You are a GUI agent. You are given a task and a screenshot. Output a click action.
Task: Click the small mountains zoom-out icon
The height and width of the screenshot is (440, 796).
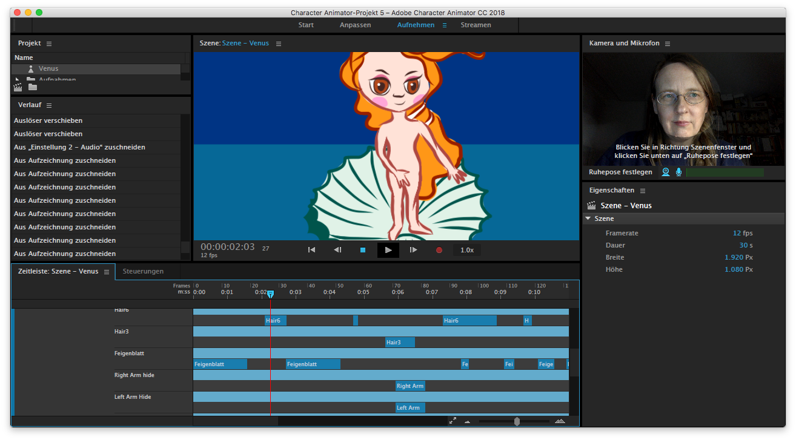(x=467, y=421)
